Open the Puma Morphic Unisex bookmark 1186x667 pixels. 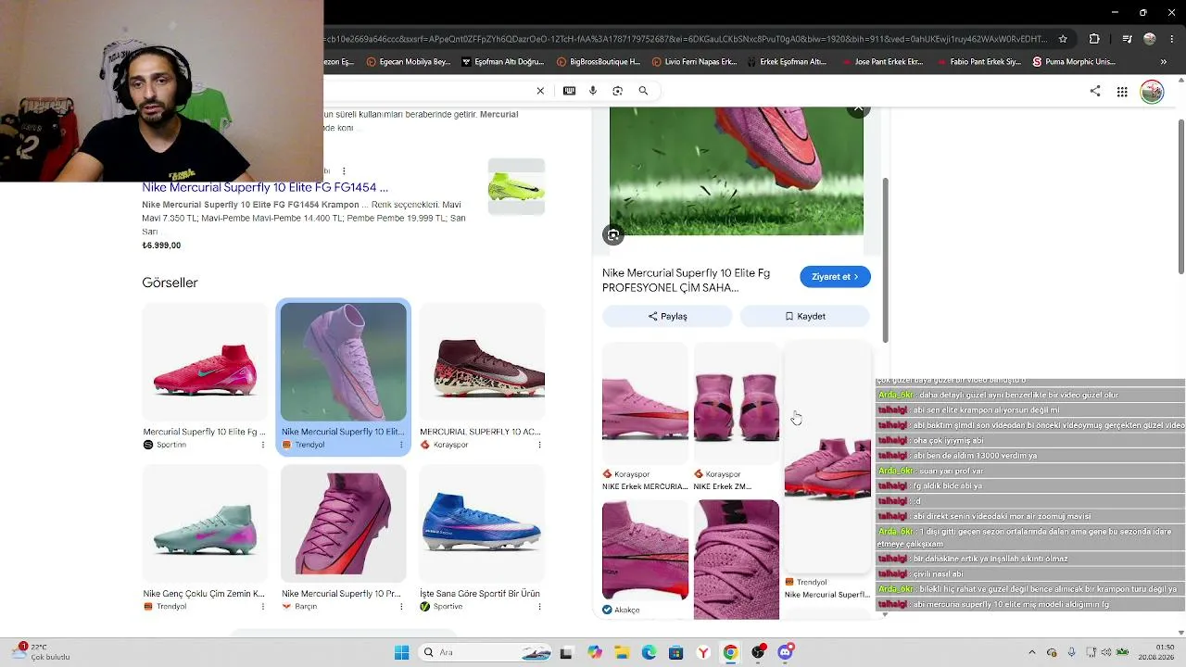[1073, 62]
